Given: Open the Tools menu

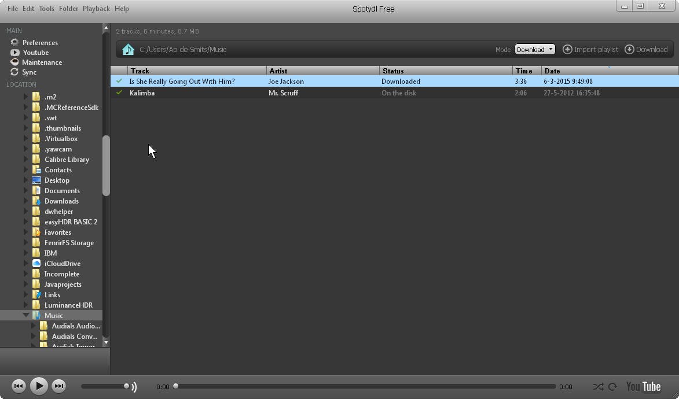Looking at the screenshot, I should [46, 9].
